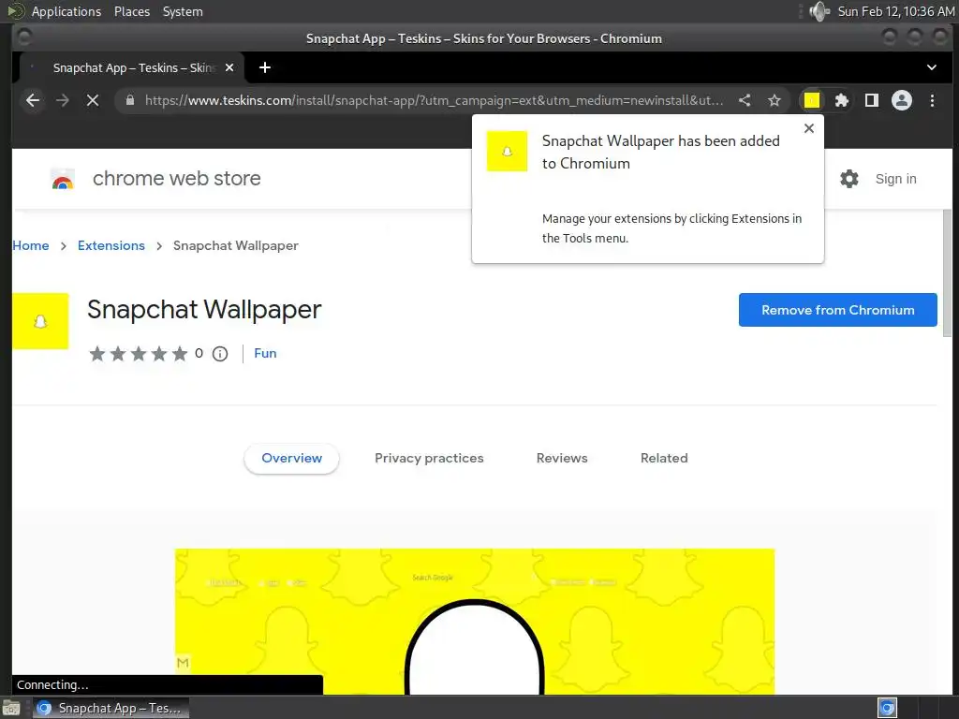Click the workspace switcher icon at bottom right
959x719 pixels.
887,708
